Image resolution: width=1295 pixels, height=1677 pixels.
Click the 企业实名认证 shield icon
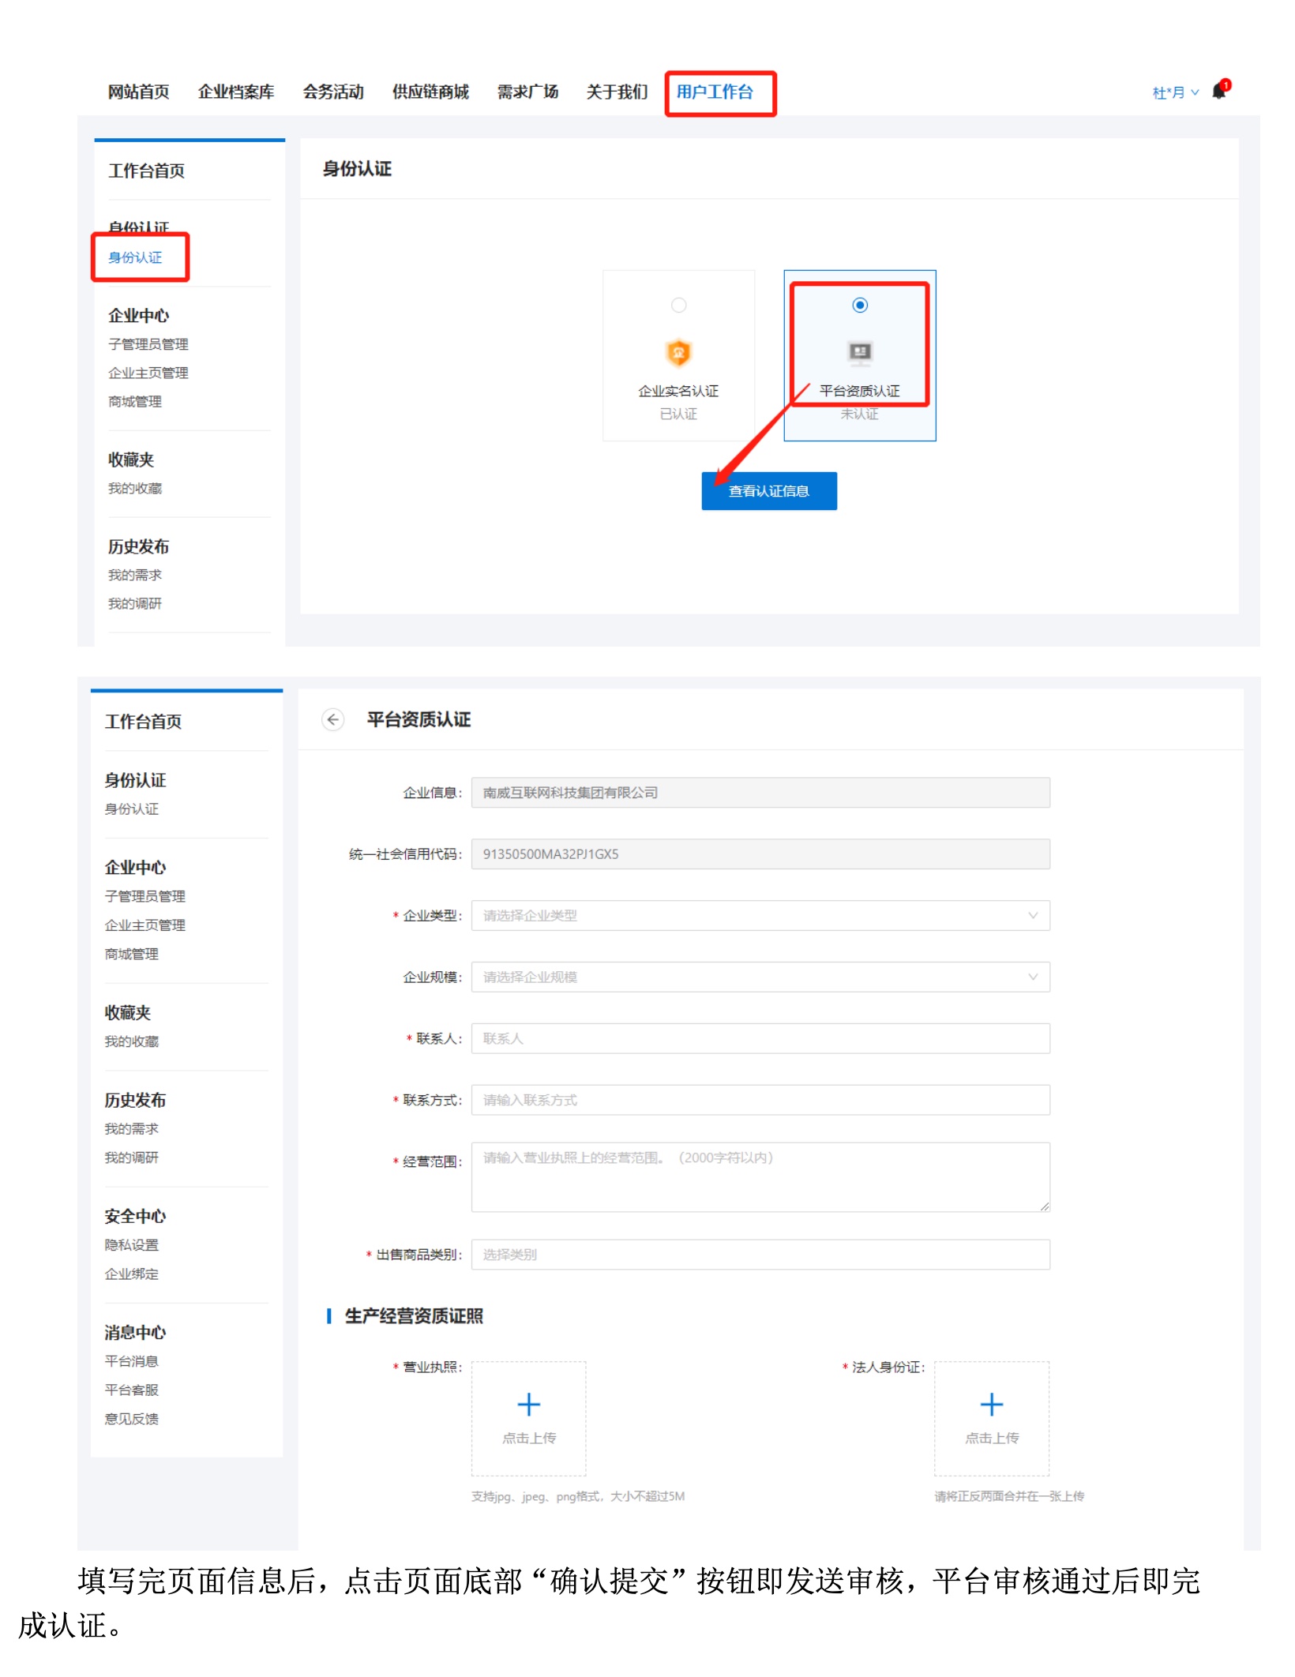[x=678, y=353]
